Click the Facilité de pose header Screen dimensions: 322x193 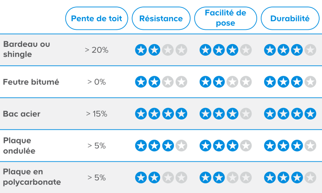(x=225, y=18)
